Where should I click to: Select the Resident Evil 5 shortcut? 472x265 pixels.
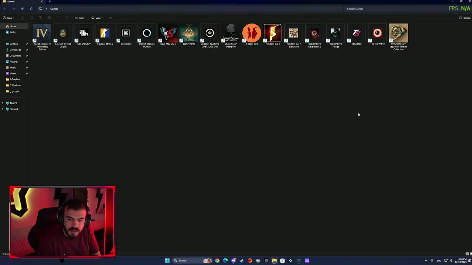click(273, 35)
